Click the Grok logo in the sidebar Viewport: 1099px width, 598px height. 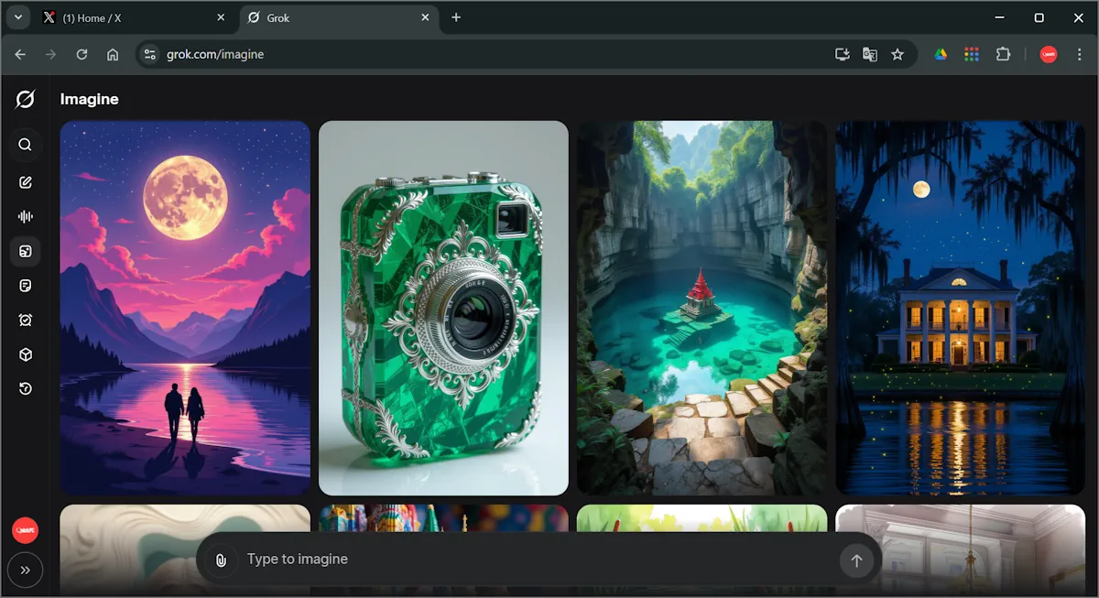pos(26,99)
